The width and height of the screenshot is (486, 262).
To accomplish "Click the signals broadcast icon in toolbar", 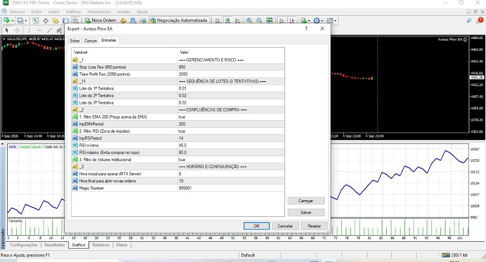I will pyautogui.click(x=143, y=20).
